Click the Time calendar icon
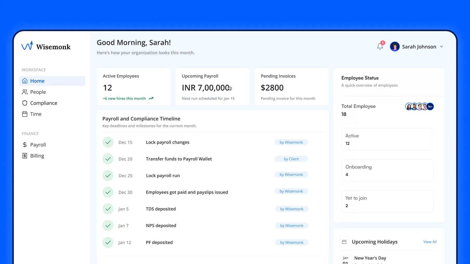Viewport: 470px width, 264px height. [x=25, y=114]
